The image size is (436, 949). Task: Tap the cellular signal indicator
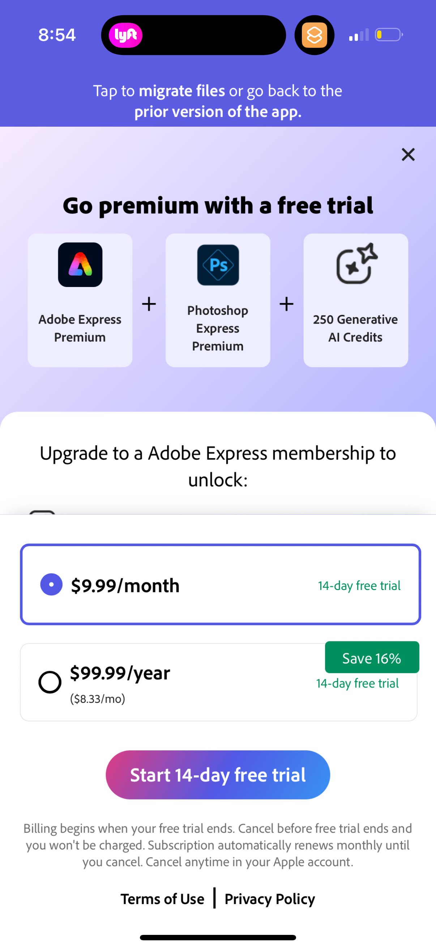359,34
